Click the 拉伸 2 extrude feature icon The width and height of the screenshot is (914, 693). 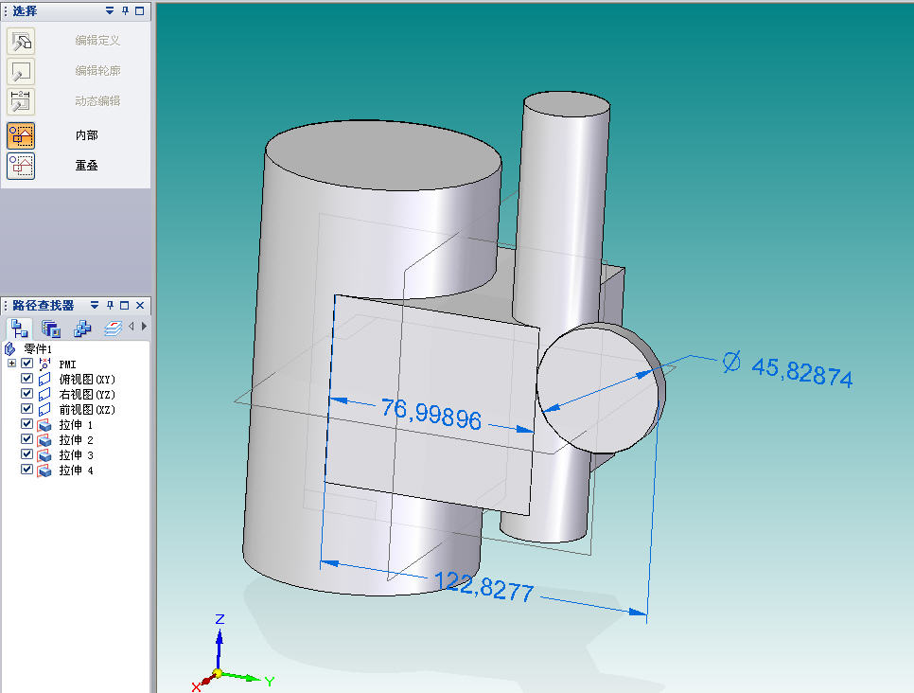click(44, 440)
